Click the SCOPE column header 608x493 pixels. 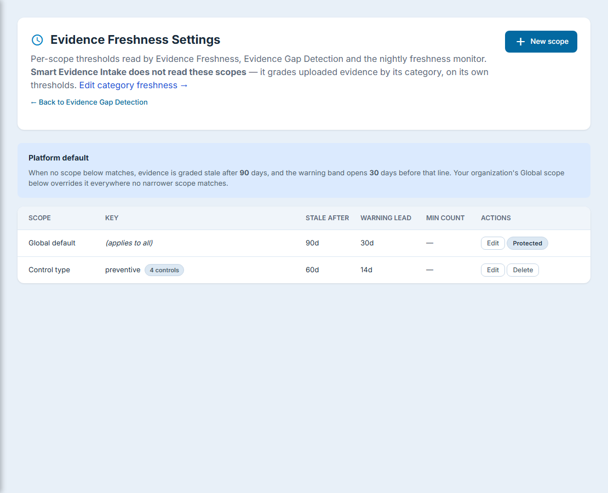click(39, 218)
